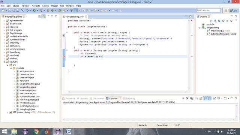Toggle Hide Non-Public Members in Outline
Image resolution: width=240 pixels, height=135 pixels.
click(x=227, y=21)
